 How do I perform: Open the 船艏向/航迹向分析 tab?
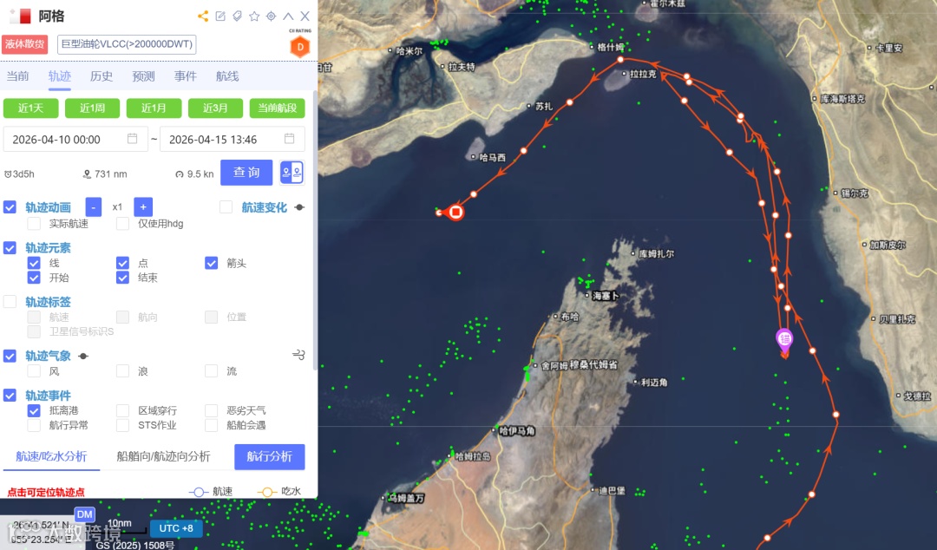(x=163, y=456)
